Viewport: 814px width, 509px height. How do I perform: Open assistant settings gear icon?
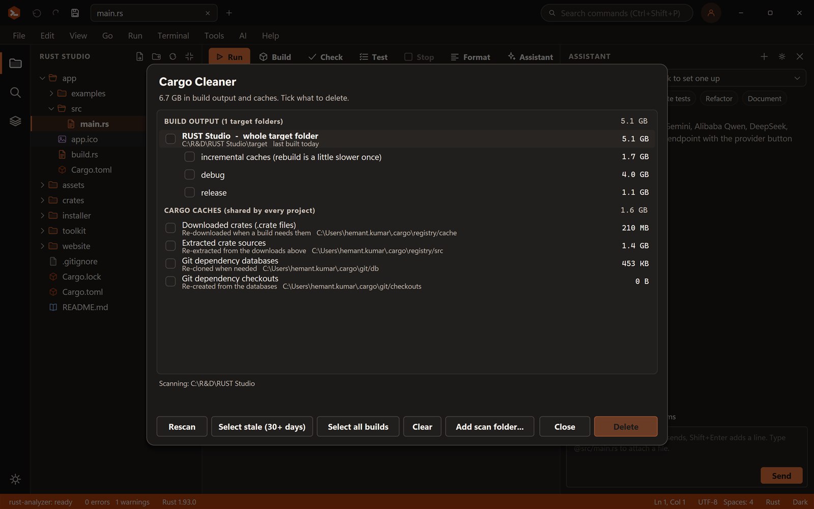click(x=782, y=56)
